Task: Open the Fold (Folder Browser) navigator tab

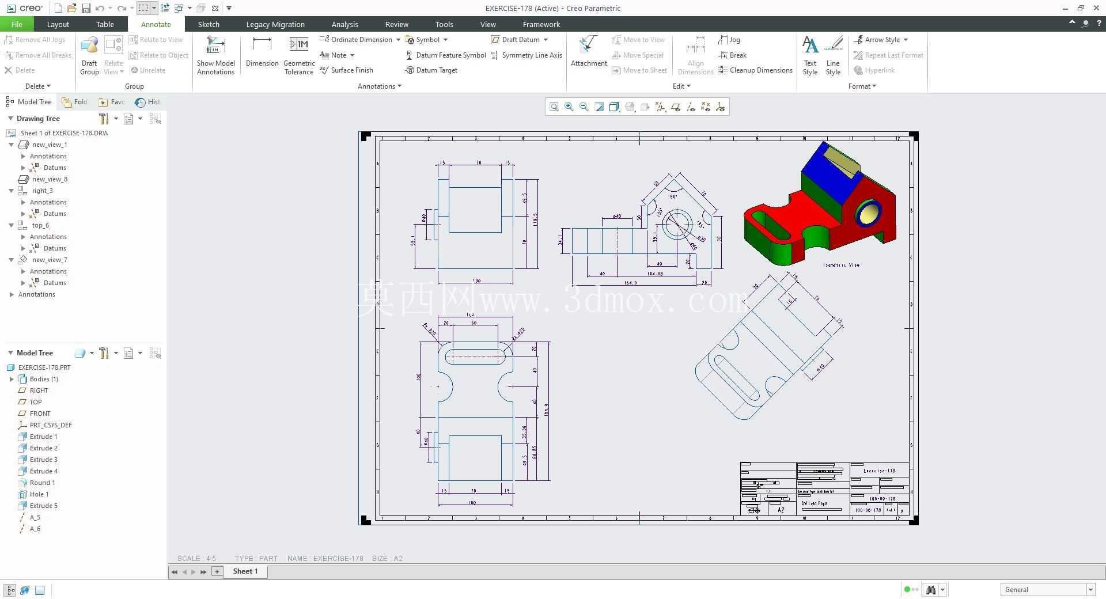Action: point(75,102)
